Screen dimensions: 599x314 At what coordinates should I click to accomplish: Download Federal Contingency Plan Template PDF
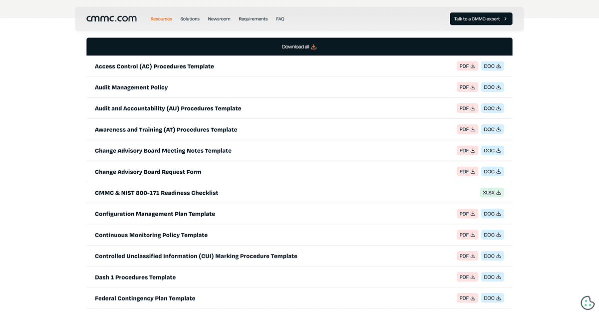pyautogui.click(x=467, y=298)
